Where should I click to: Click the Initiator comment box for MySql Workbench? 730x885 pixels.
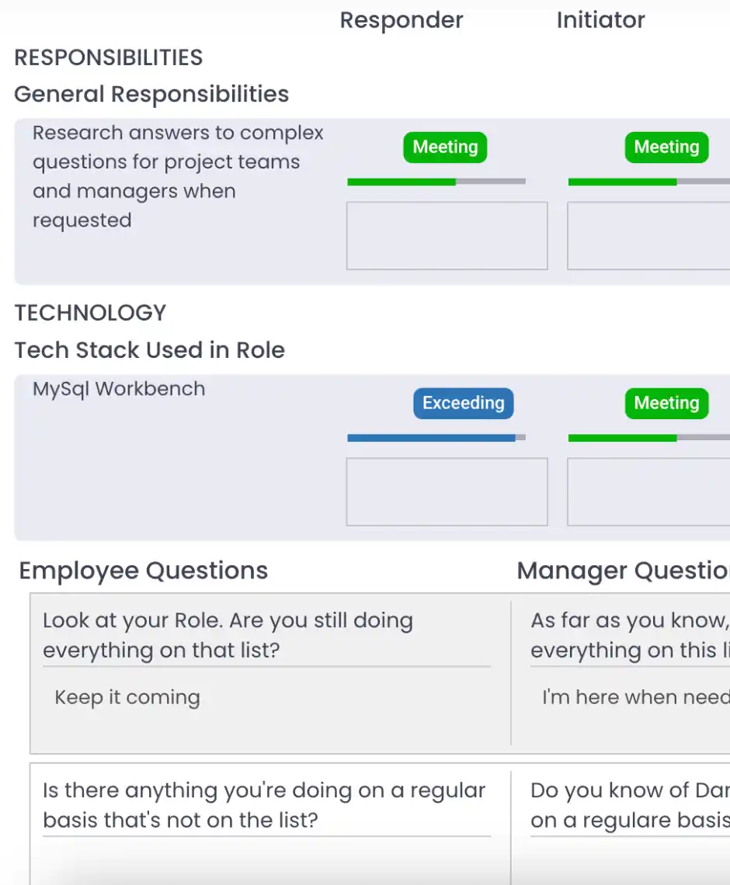click(648, 492)
